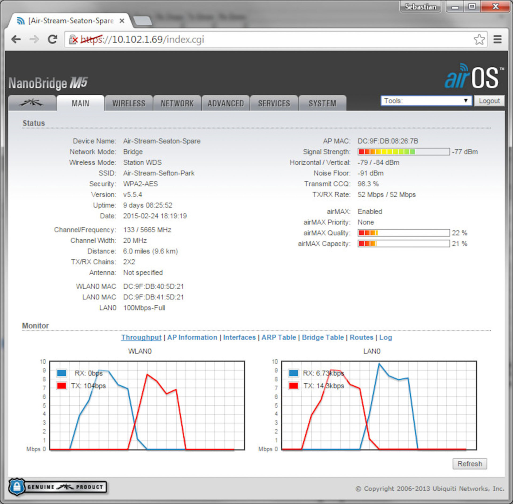The width and height of the screenshot is (513, 504).
Task: Open the Bridge Table link
Action: click(323, 337)
